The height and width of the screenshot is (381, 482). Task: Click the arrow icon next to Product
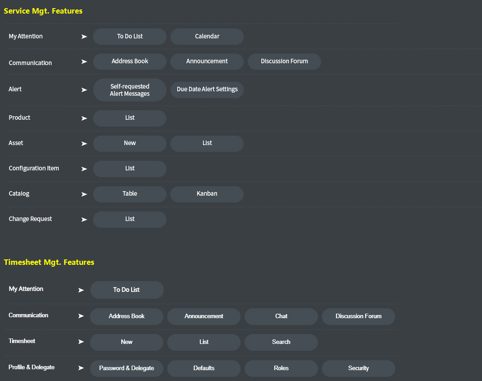[84, 118]
